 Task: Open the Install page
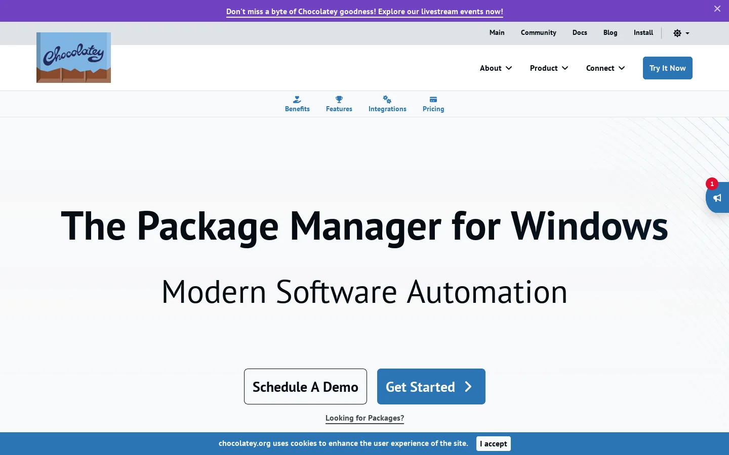tap(643, 32)
